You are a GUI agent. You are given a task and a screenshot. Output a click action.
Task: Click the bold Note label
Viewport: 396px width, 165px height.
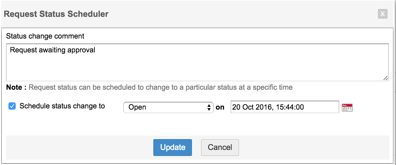point(16,88)
